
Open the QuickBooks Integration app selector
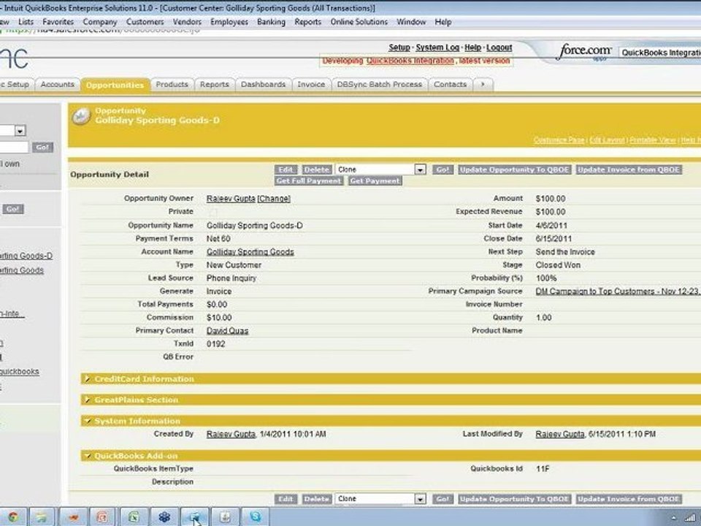[660, 53]
